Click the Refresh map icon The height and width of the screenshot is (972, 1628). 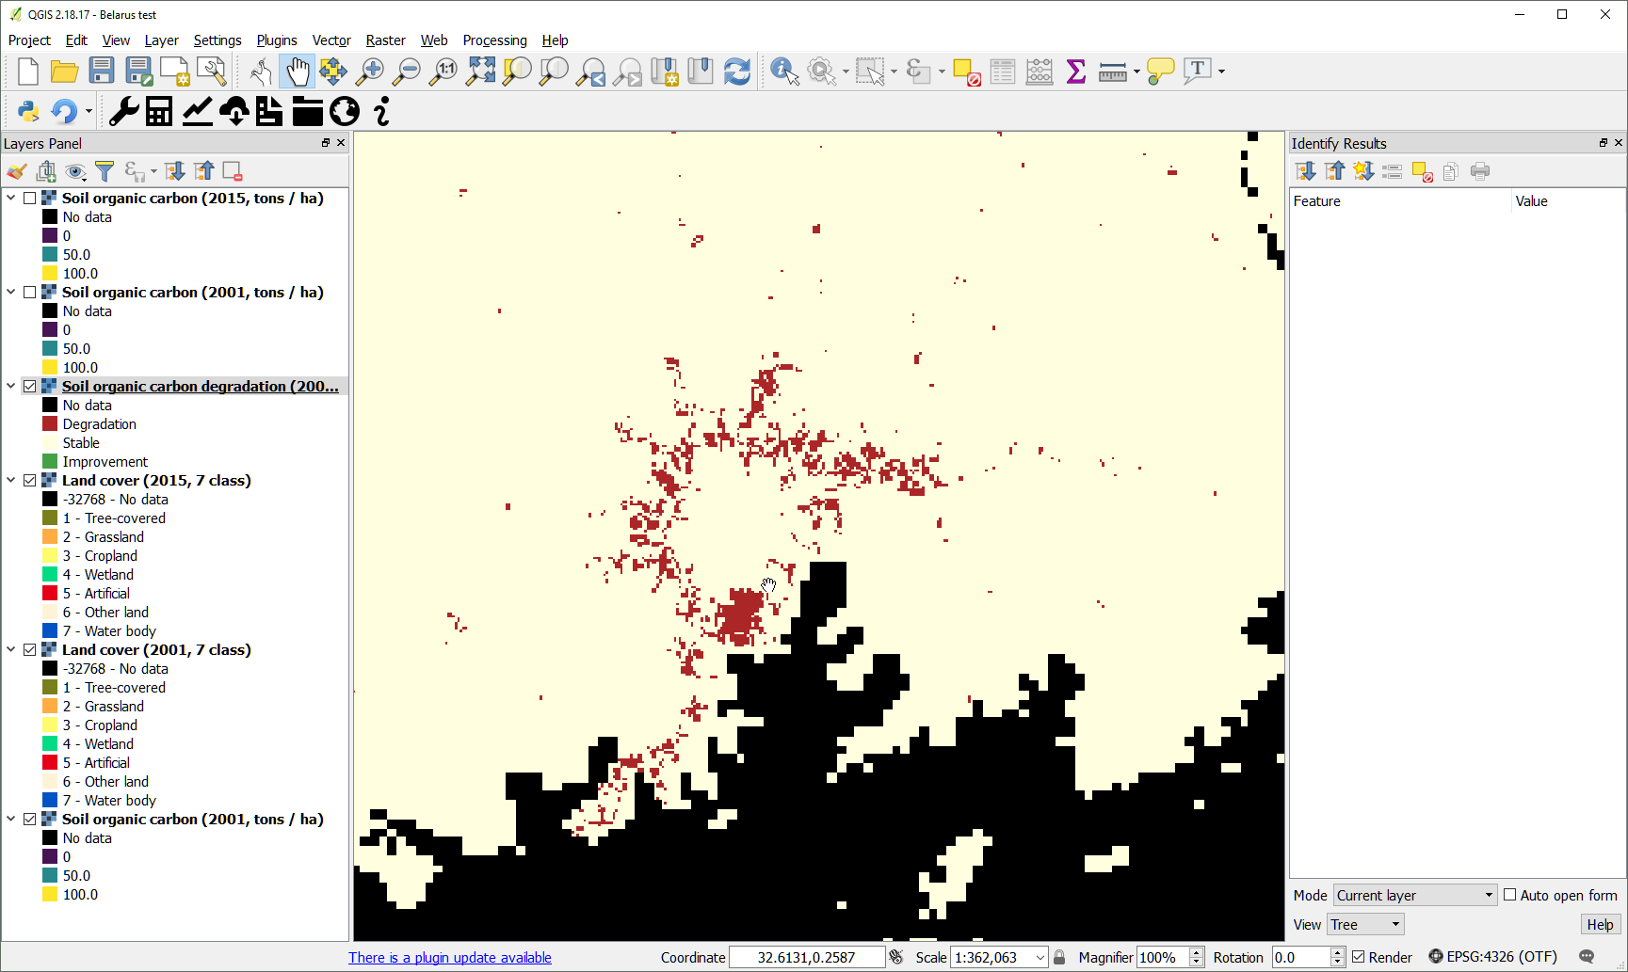[x=737, y=71]
